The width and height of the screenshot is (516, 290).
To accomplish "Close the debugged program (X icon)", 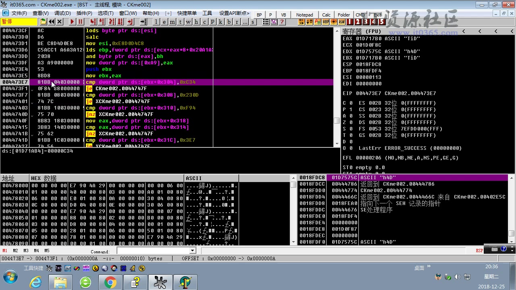I will pyautogui.click(x=60, y=22).
